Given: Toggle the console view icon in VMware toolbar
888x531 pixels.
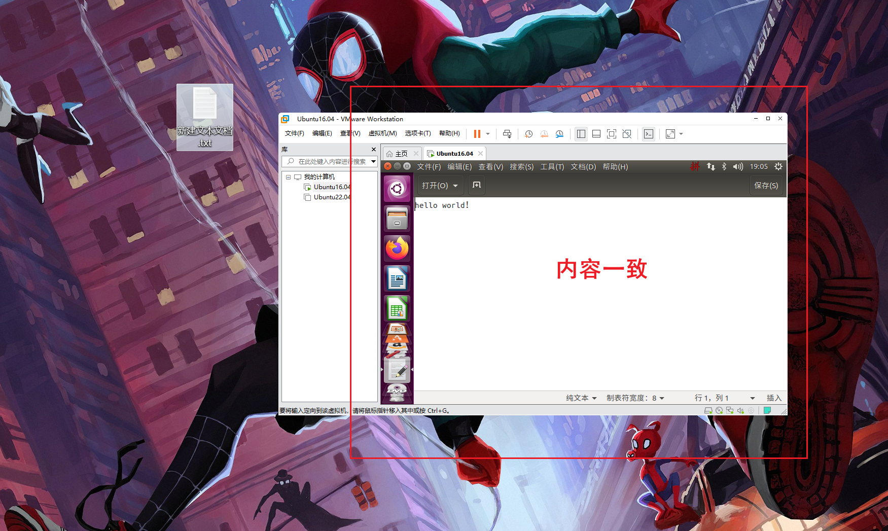Looking at the screenshot, I should click(x=649, y=134).
